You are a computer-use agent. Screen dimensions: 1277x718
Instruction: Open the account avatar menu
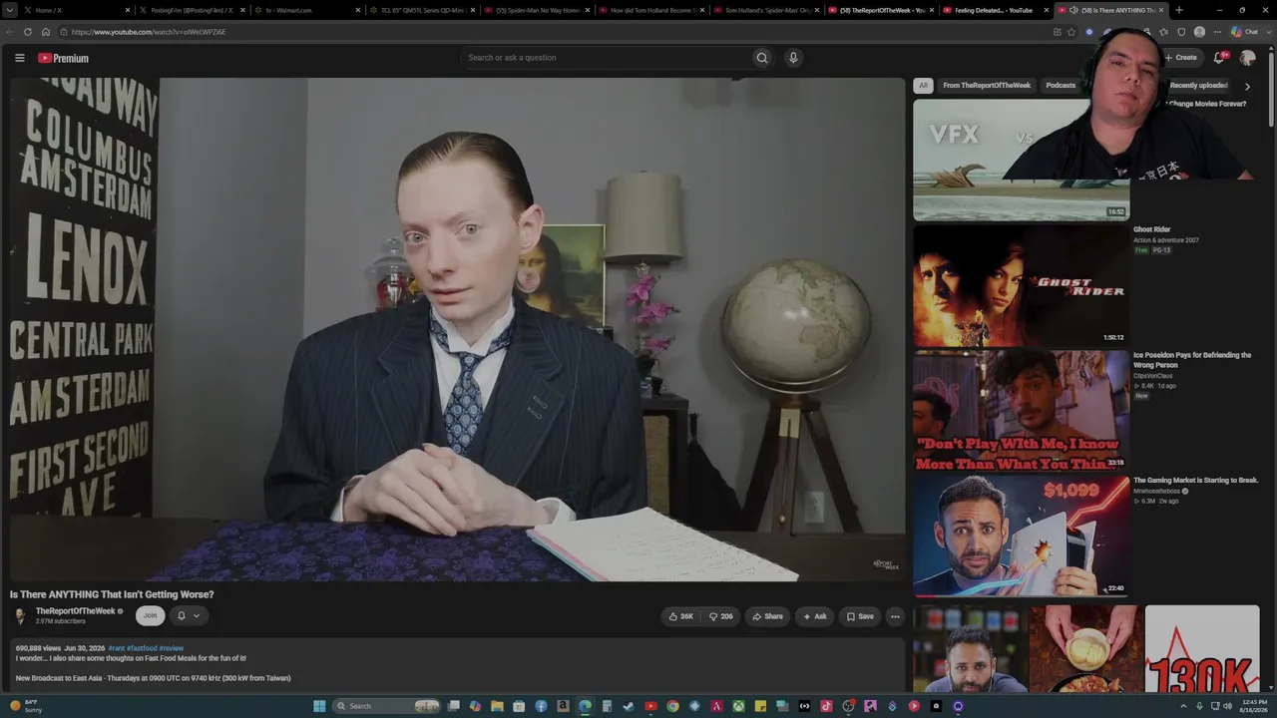point(1247,58)
